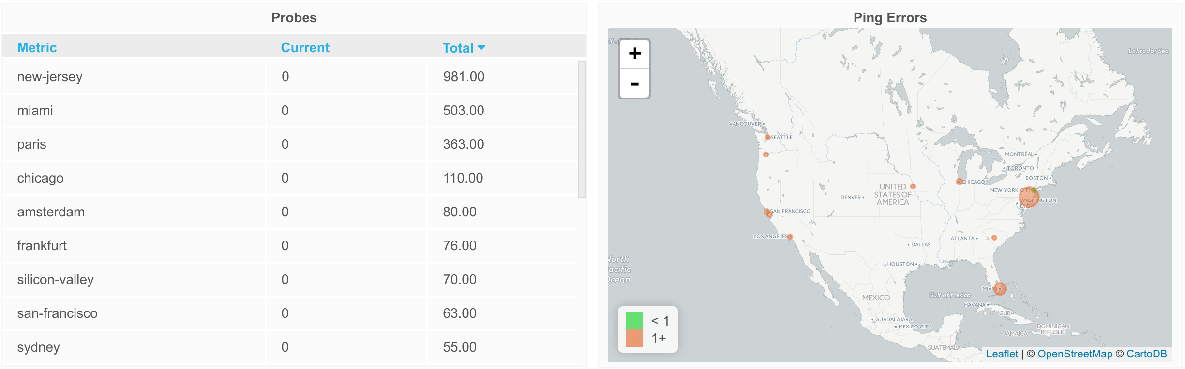The width and height of the screenshot is (1185, 369).
Task: Select the orange '1+' legend swatch
Action: point(634,338)
